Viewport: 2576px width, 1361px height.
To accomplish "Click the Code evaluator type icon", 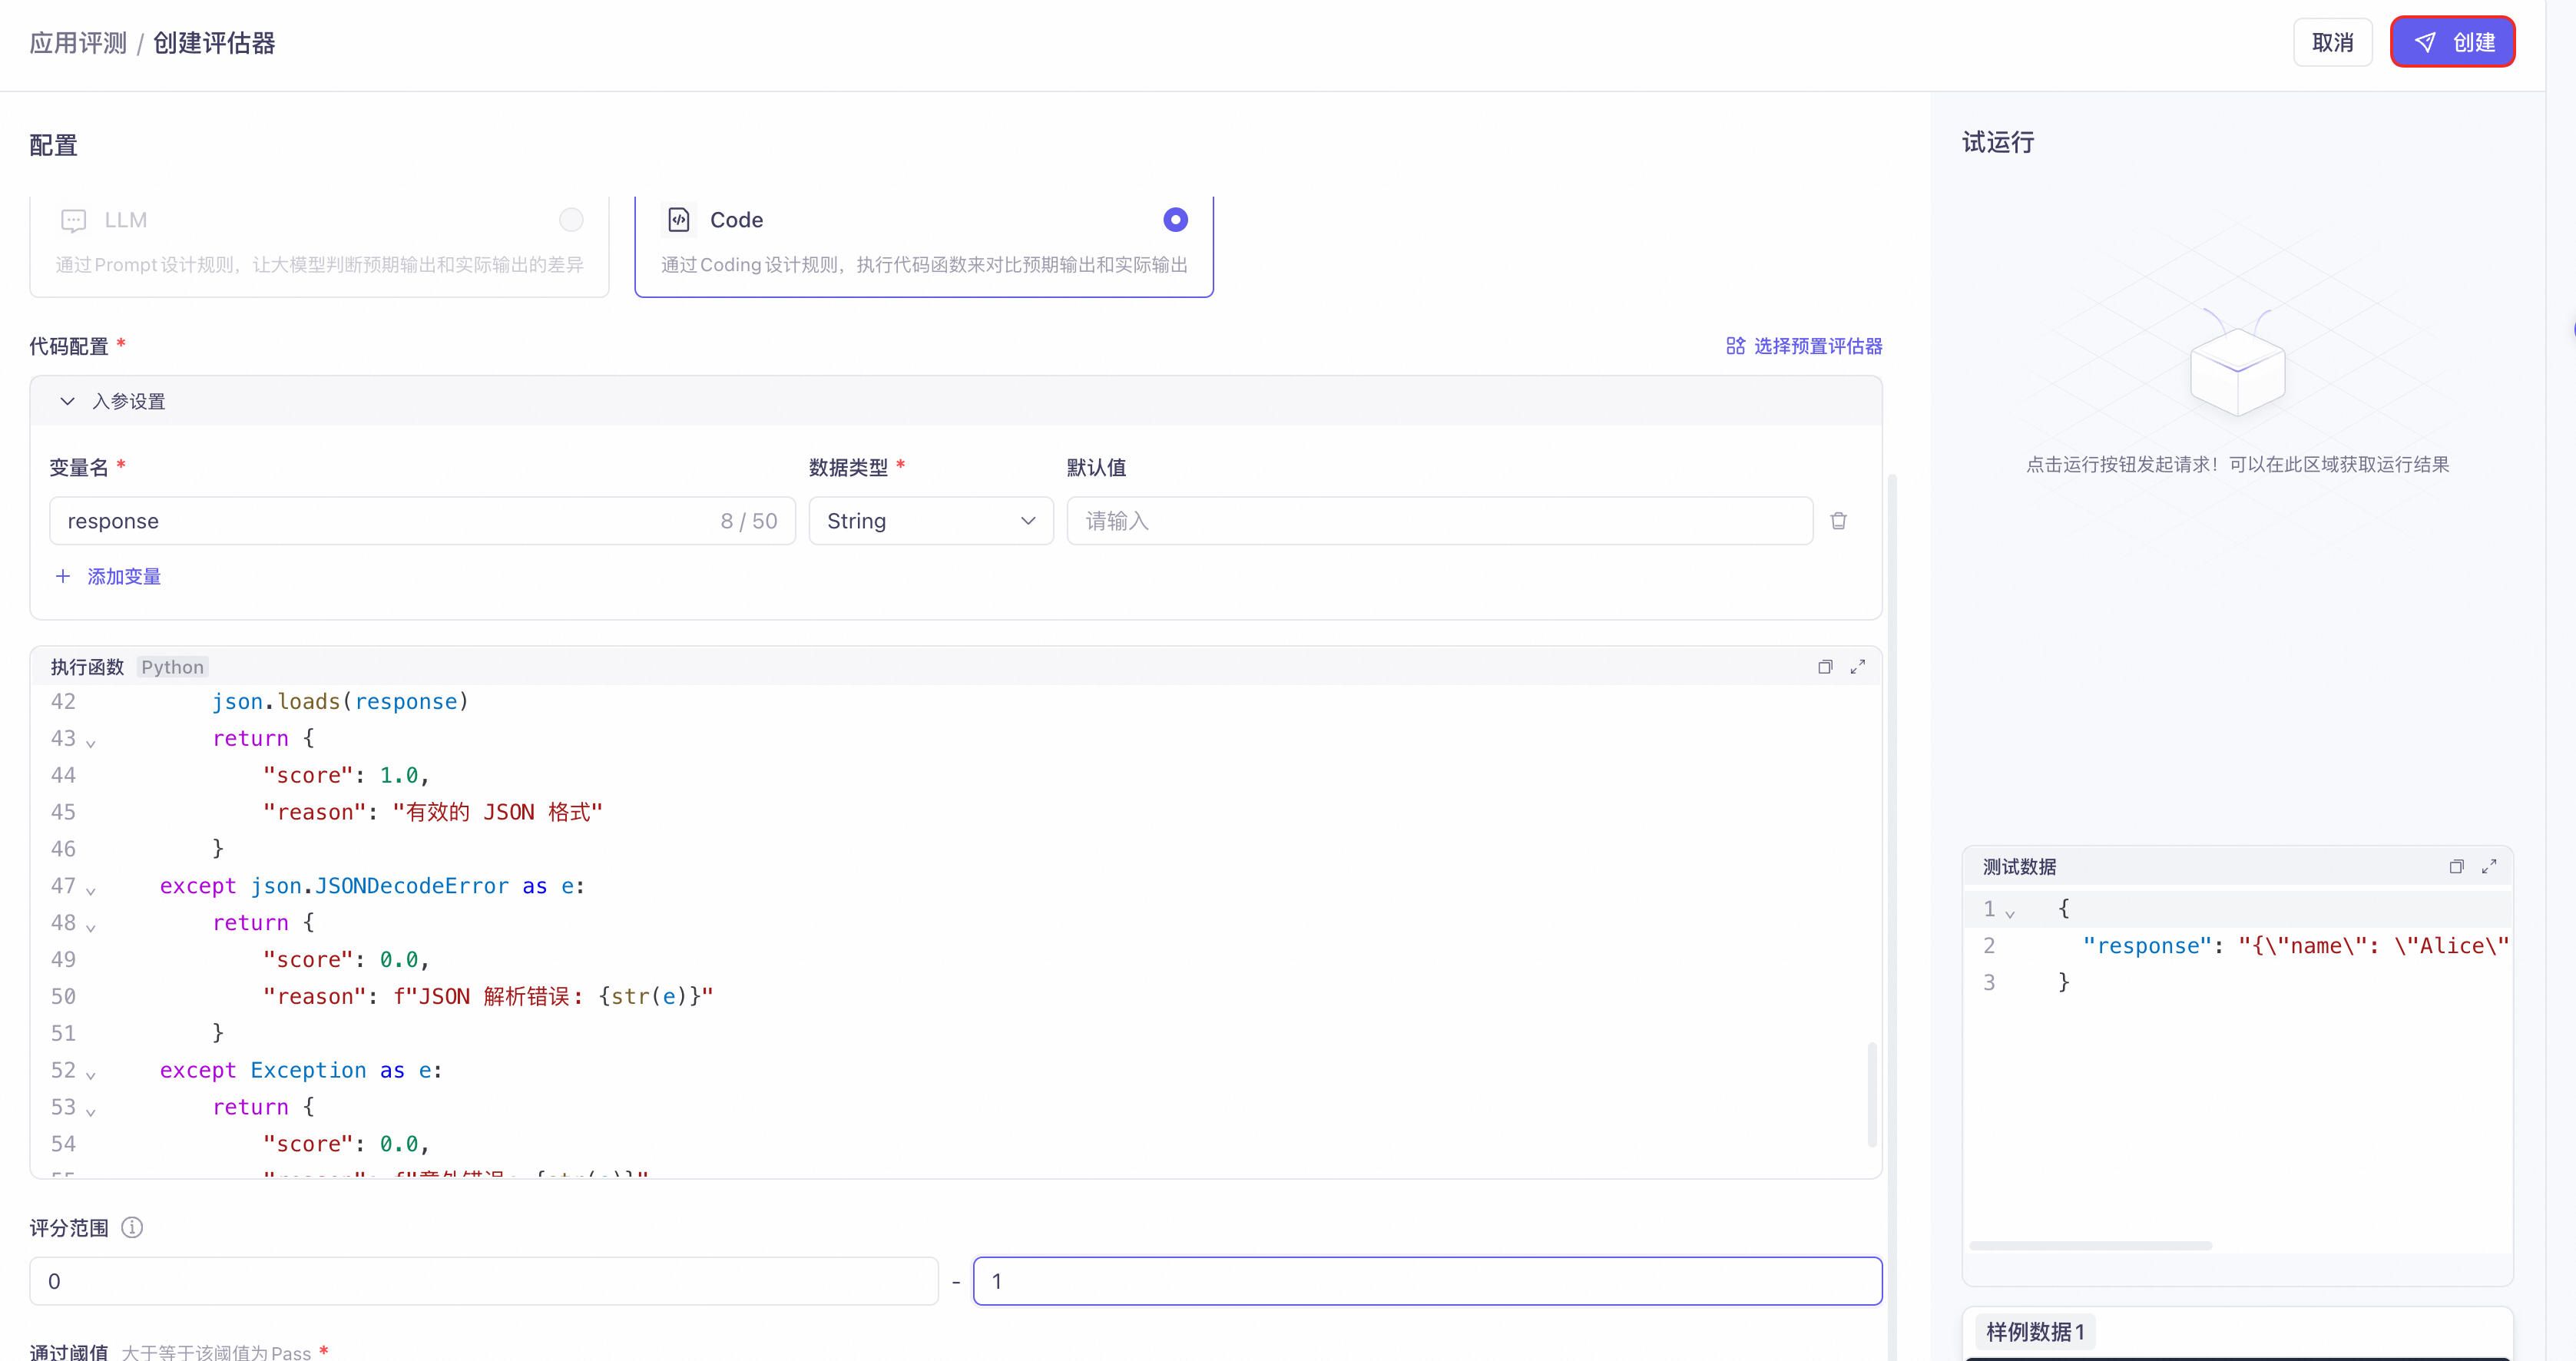I will tap(679, 220).
